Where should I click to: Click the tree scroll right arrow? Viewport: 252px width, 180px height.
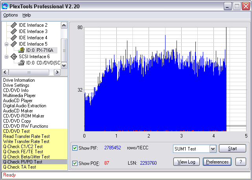coord(57,72)
